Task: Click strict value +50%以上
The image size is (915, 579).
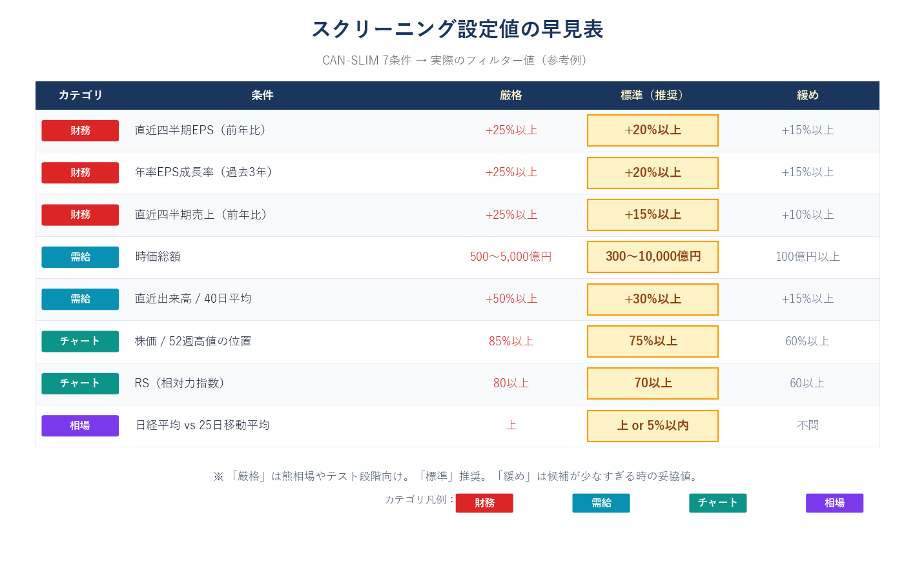Action: click(x=511, y=298)
